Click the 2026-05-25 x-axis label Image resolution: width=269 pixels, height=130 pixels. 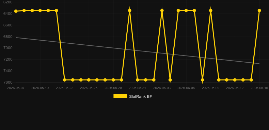[x=89, y=88]
